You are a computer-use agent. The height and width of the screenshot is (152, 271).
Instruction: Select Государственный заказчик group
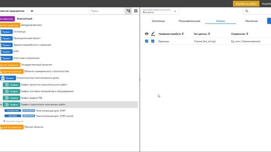pyautogui.click(x=36, y=65)
